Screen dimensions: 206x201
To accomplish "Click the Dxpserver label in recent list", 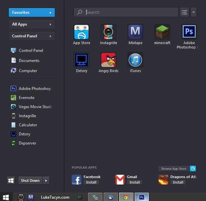I will pyautogui.click(x=27, y=143).
